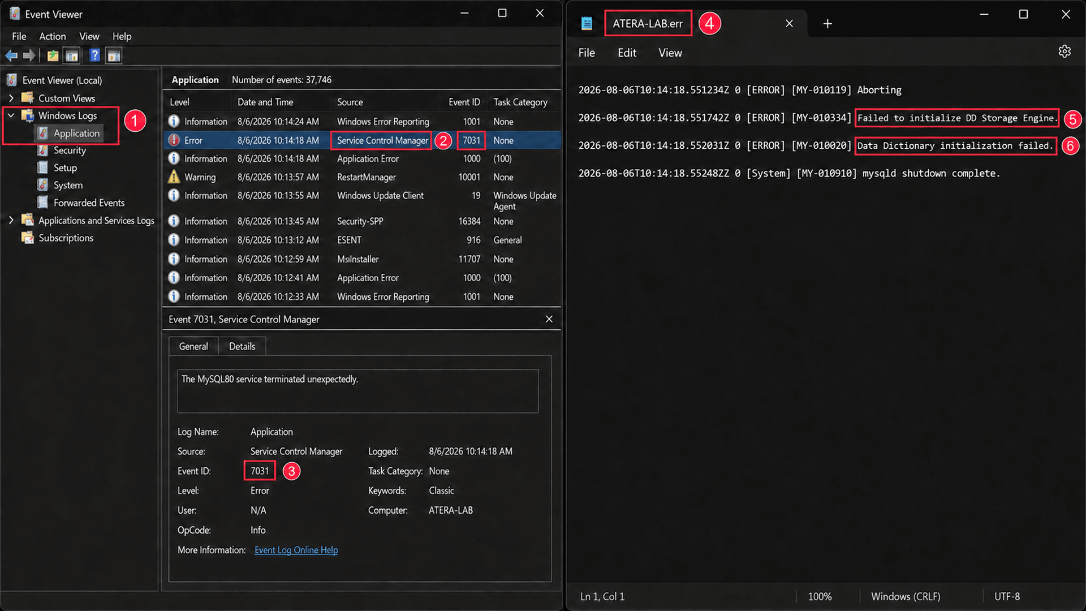Click the Show/Hide Action Pane toolbar icon
Screen dimensions: 1086x611
coord(114,55)
